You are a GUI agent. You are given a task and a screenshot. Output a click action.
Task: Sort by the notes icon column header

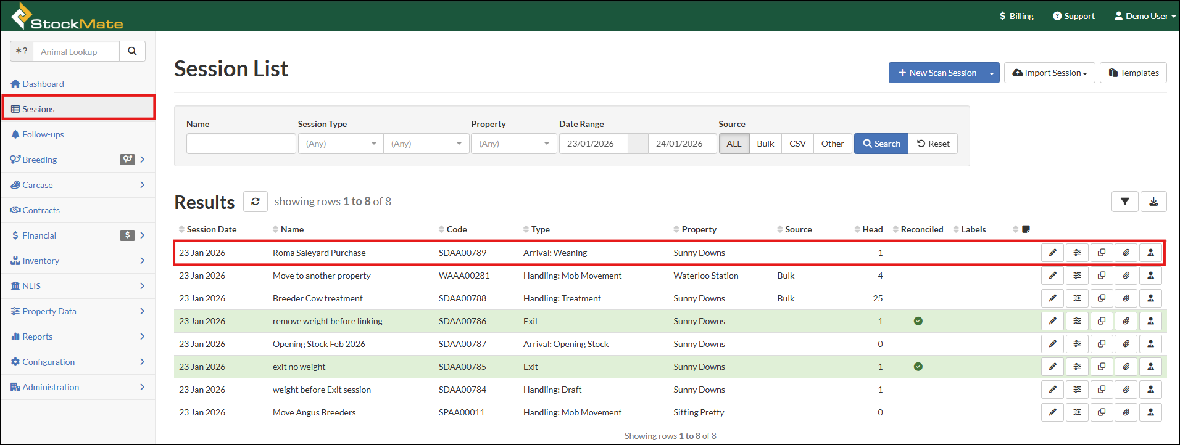(x=1022, y=229)
